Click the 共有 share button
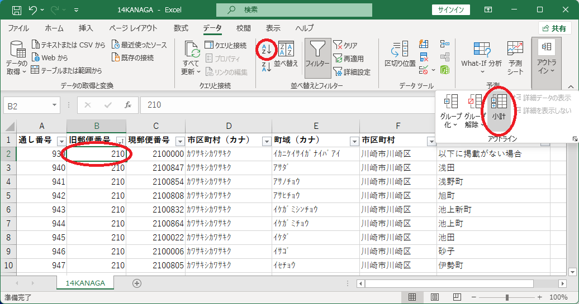 coord(554,28)
